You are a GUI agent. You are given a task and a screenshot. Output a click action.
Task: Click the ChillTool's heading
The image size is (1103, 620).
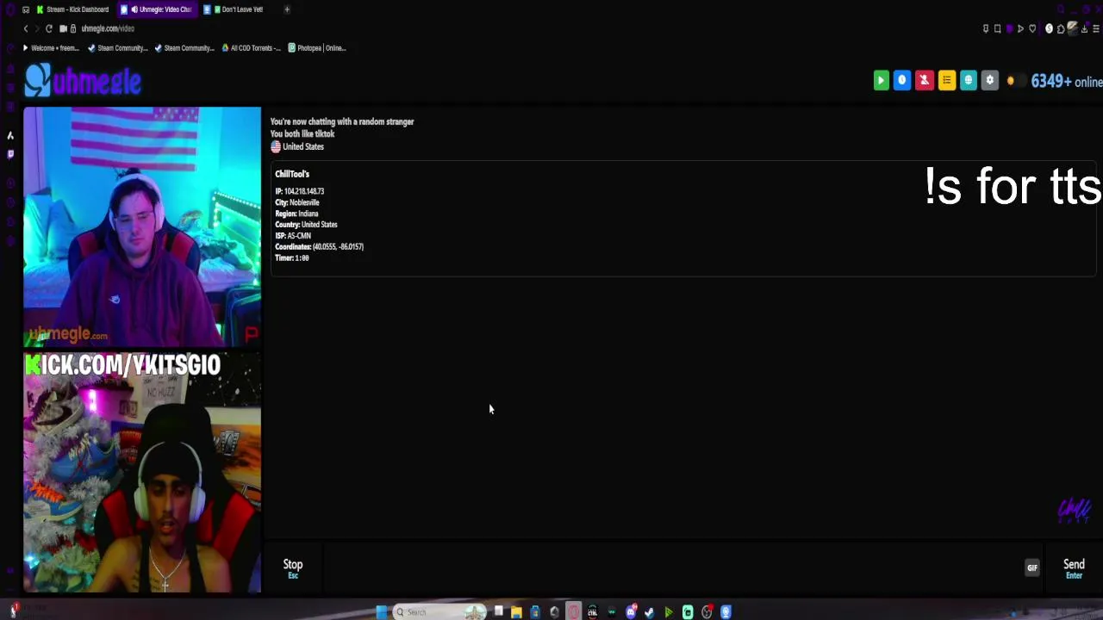point(292,174)
